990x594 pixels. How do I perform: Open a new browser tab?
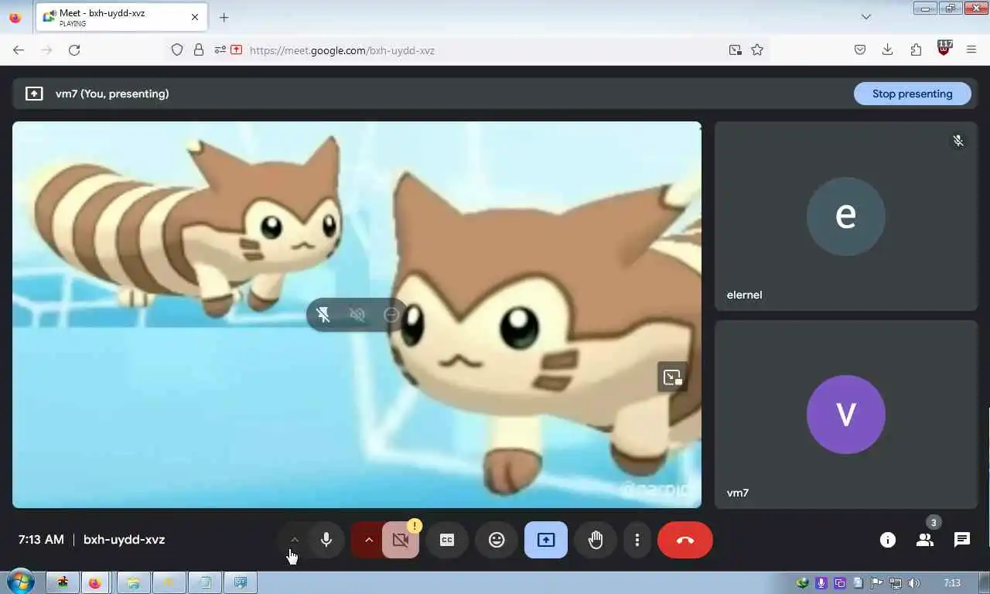(x=224, y=17)
